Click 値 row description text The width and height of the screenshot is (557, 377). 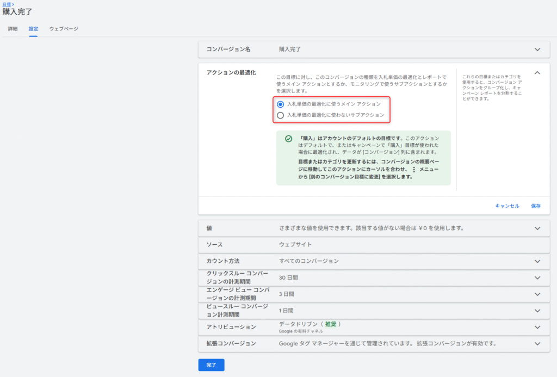click(x=371, y=228)
